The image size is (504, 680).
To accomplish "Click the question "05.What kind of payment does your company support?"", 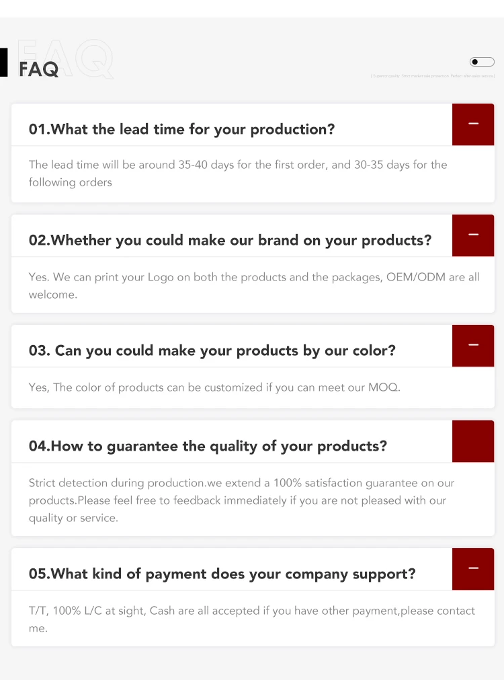I will click(222, 574).
